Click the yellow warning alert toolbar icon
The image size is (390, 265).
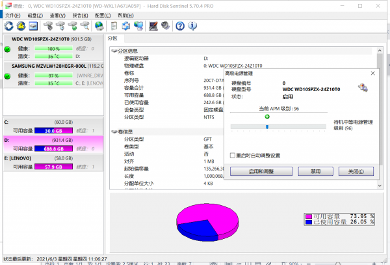pyautogui.click(x=21, y=26)
